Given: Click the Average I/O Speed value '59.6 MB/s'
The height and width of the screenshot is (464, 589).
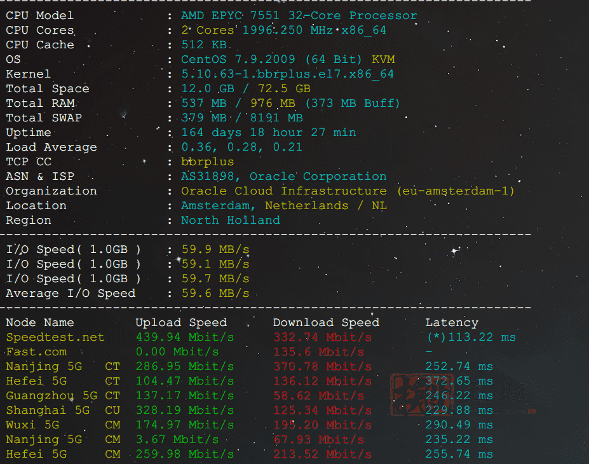Looking at the screenshot, I should coord(215,294).
